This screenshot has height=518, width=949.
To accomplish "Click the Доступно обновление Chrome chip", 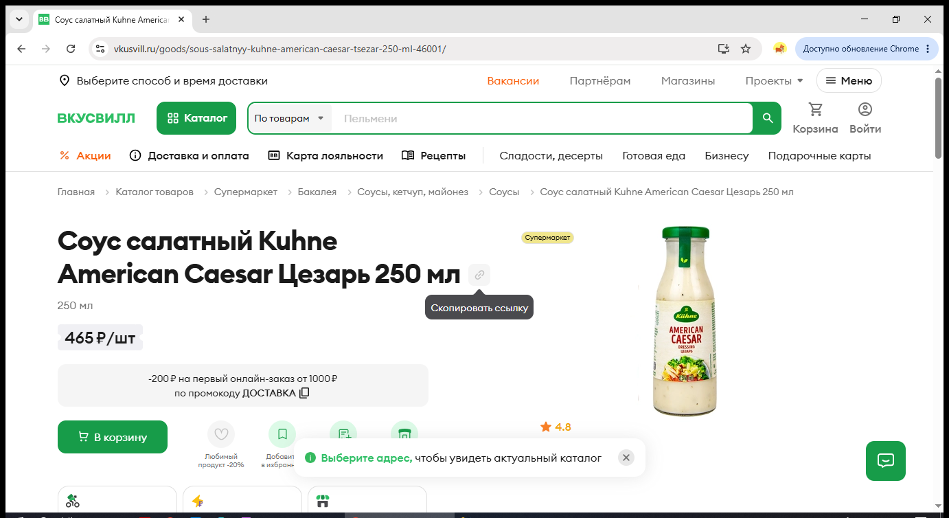I will pyautogui.click(x=867, y=49).
